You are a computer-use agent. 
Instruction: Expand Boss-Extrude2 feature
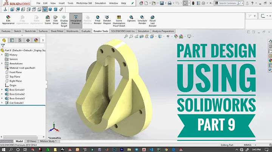click(x=2, y=94)
